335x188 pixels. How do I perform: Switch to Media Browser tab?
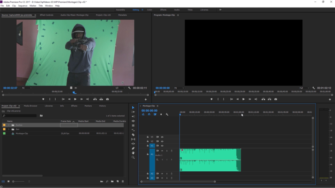[31, 106]
